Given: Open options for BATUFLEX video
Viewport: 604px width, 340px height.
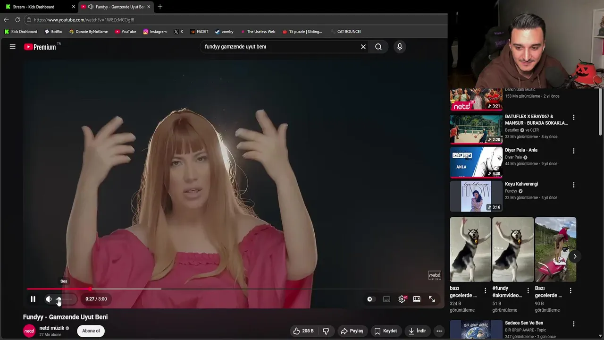Looking at the screenshot, I should (574, 117).
